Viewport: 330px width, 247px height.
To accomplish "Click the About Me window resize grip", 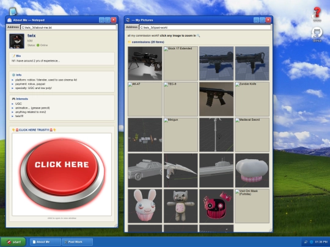I will pyautogui.click(x=116, y=226).
